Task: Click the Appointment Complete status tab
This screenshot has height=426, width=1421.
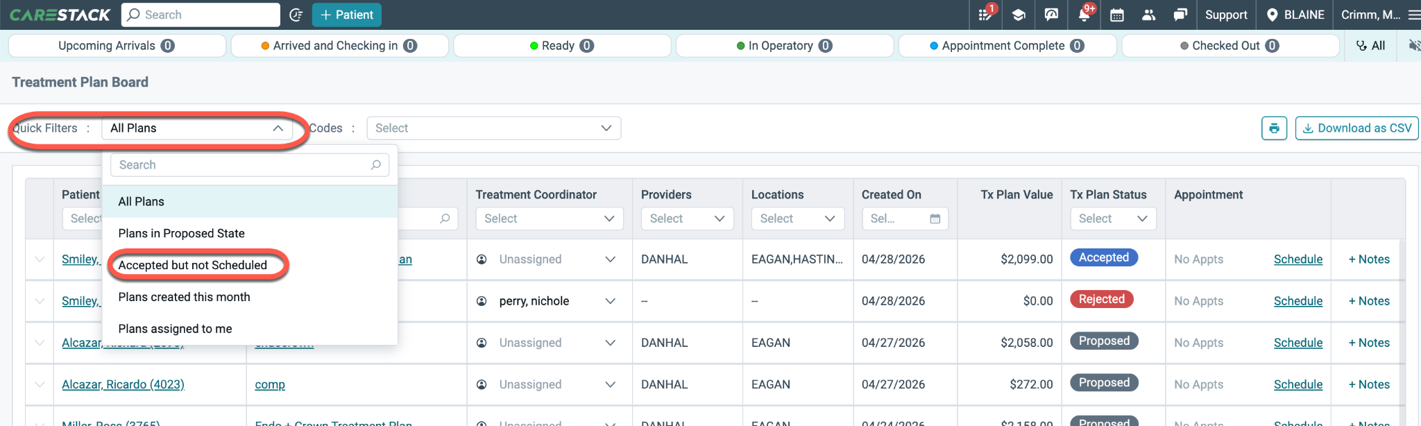Action: (x=1007, y=46)
